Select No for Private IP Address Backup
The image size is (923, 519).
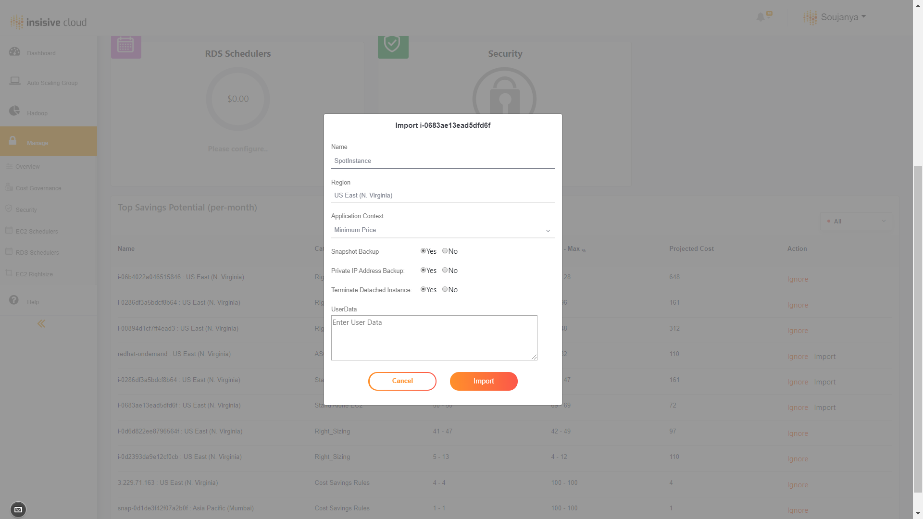(445, 270)
